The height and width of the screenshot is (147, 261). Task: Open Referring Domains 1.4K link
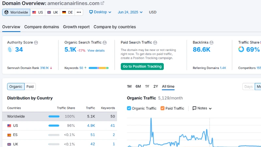click(223, 68)
